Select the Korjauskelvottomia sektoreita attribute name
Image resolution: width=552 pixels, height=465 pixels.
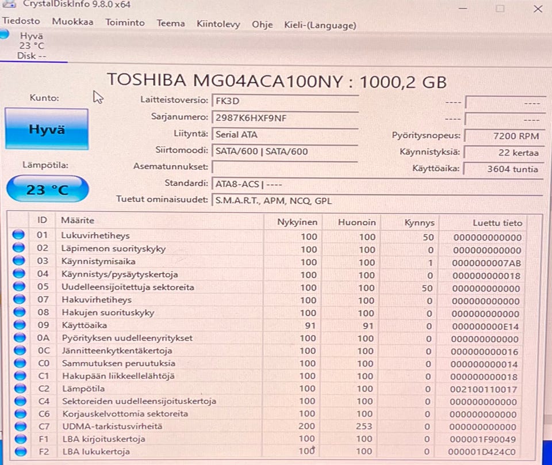click(x=125, y=414)
